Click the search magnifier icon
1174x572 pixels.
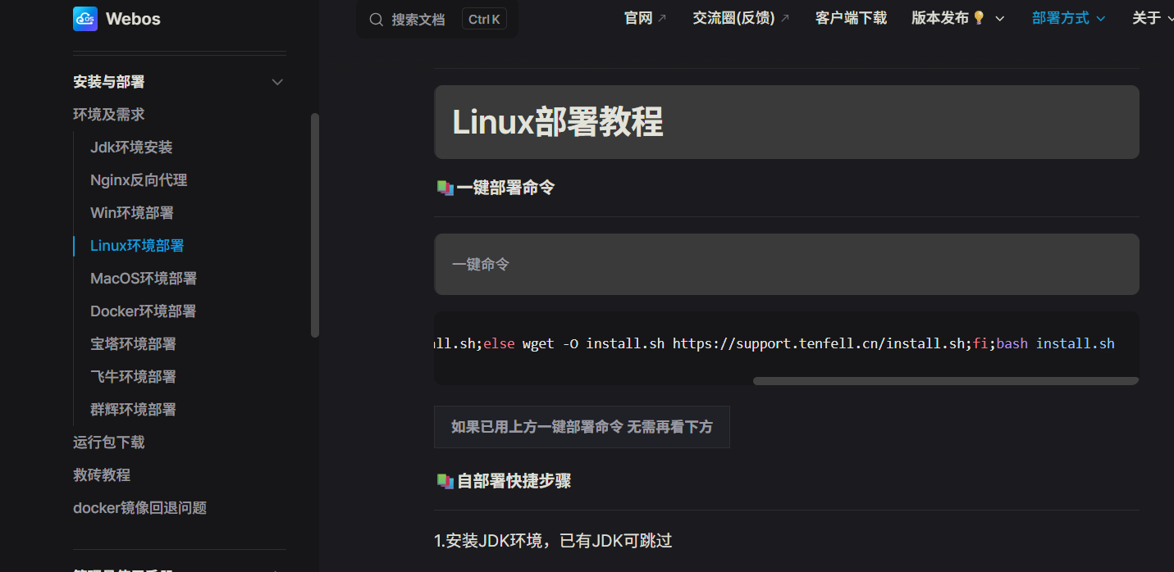(x=377, y=20)
